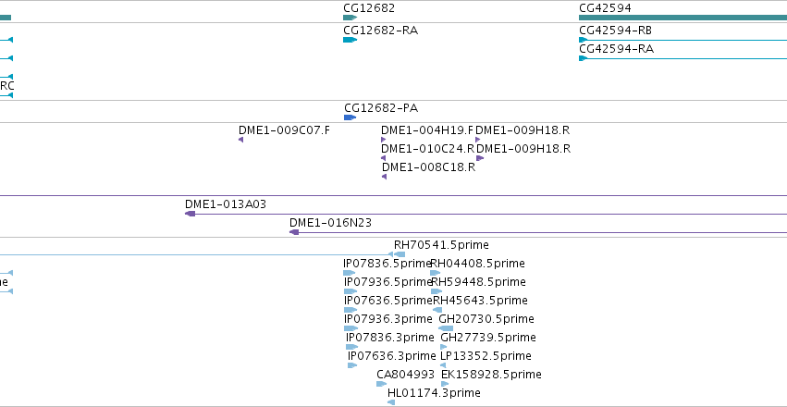Screen dimensions: 787x407
Task: Open the CG42594-RA transcript label
Action: [x=616, y=49]
